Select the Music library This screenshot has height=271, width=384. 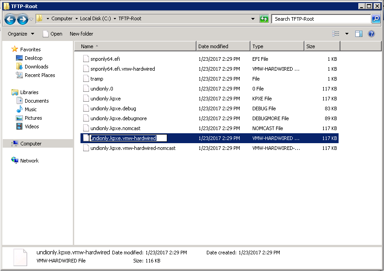[30, 109]
